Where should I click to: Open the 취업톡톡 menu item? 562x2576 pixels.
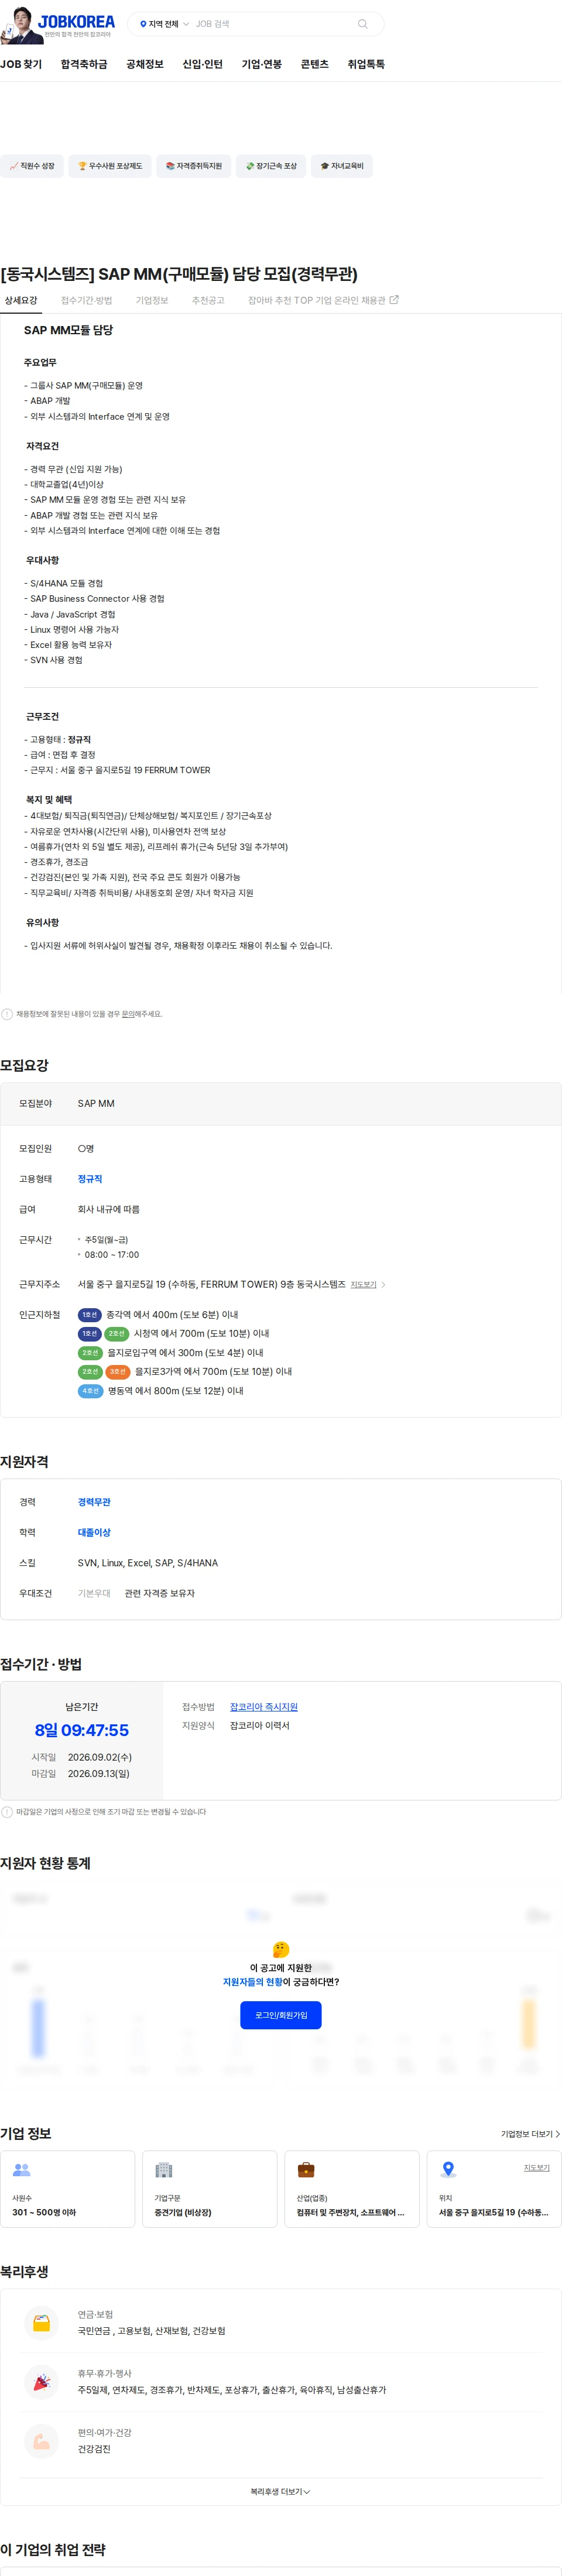coord(366,64)
